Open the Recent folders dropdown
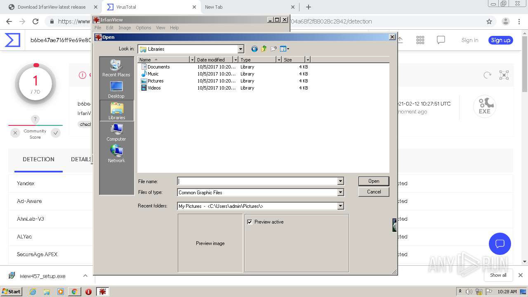The height and width of the screenshot is (297, 528). click(340, 206)
